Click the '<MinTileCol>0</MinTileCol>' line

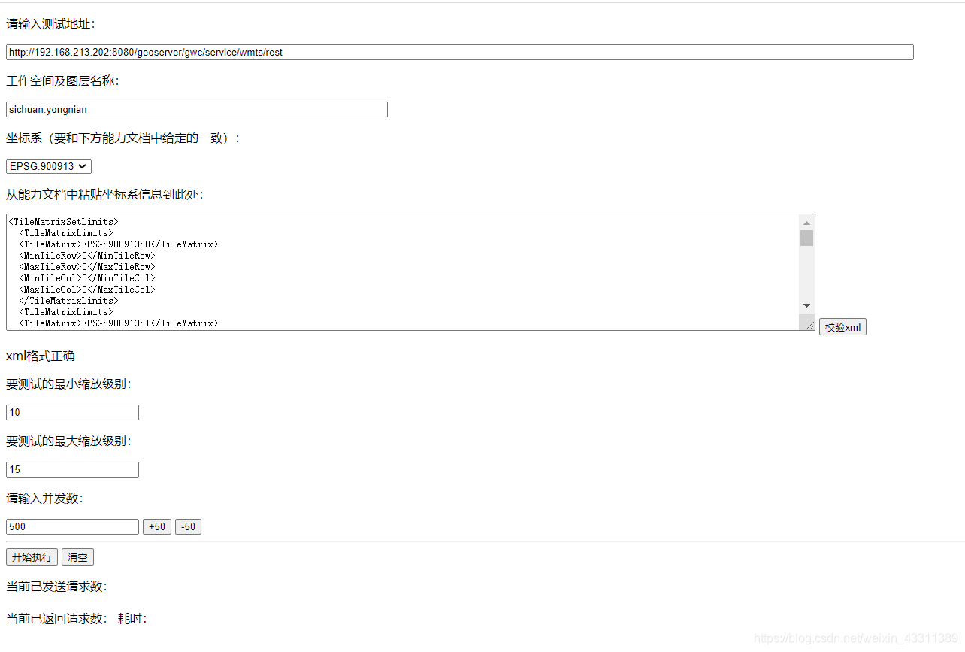coord(87,278)
